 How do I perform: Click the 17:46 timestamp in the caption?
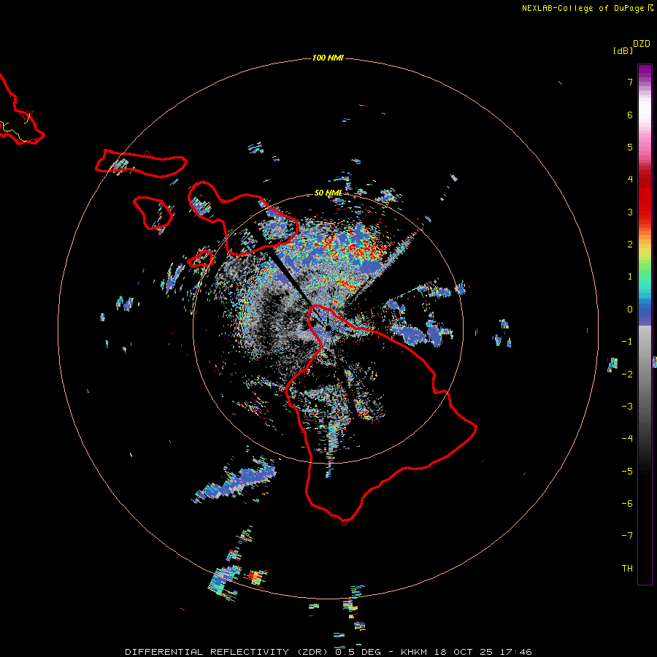[516, 652]
